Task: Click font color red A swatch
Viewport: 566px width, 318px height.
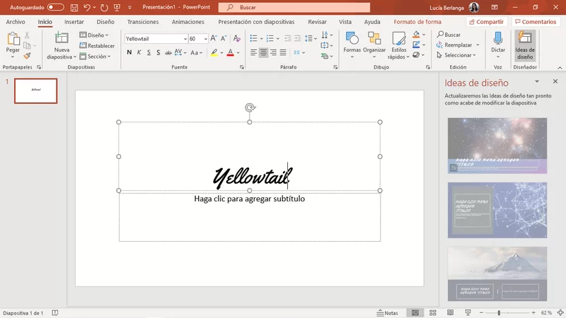Action: (231, 52)
